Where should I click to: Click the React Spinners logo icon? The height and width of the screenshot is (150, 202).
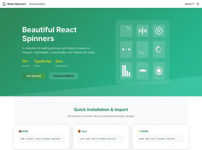[x=4, y=4]
